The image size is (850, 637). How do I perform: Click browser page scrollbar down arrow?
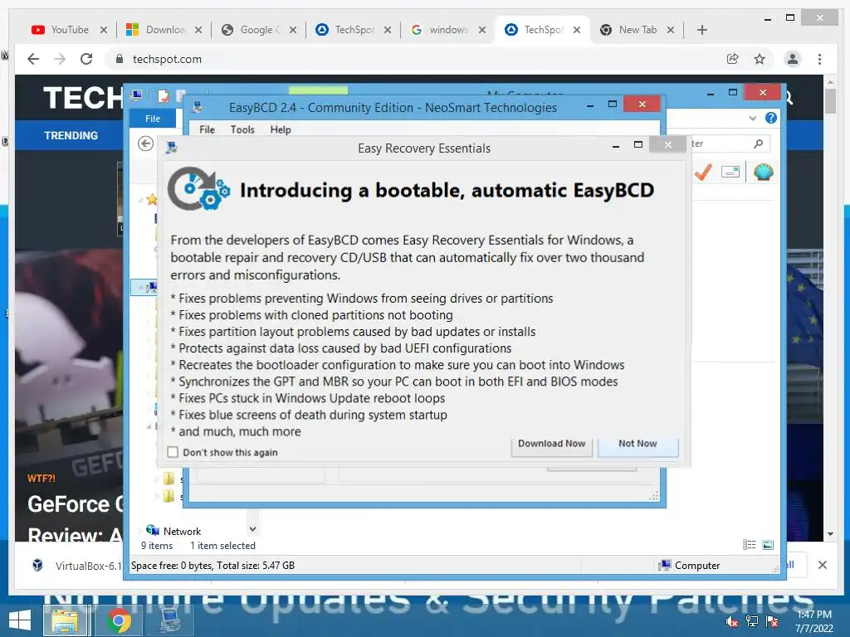(x=830, y=534)
